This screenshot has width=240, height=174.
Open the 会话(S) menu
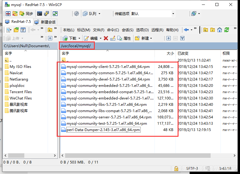(x=127, y=30)
